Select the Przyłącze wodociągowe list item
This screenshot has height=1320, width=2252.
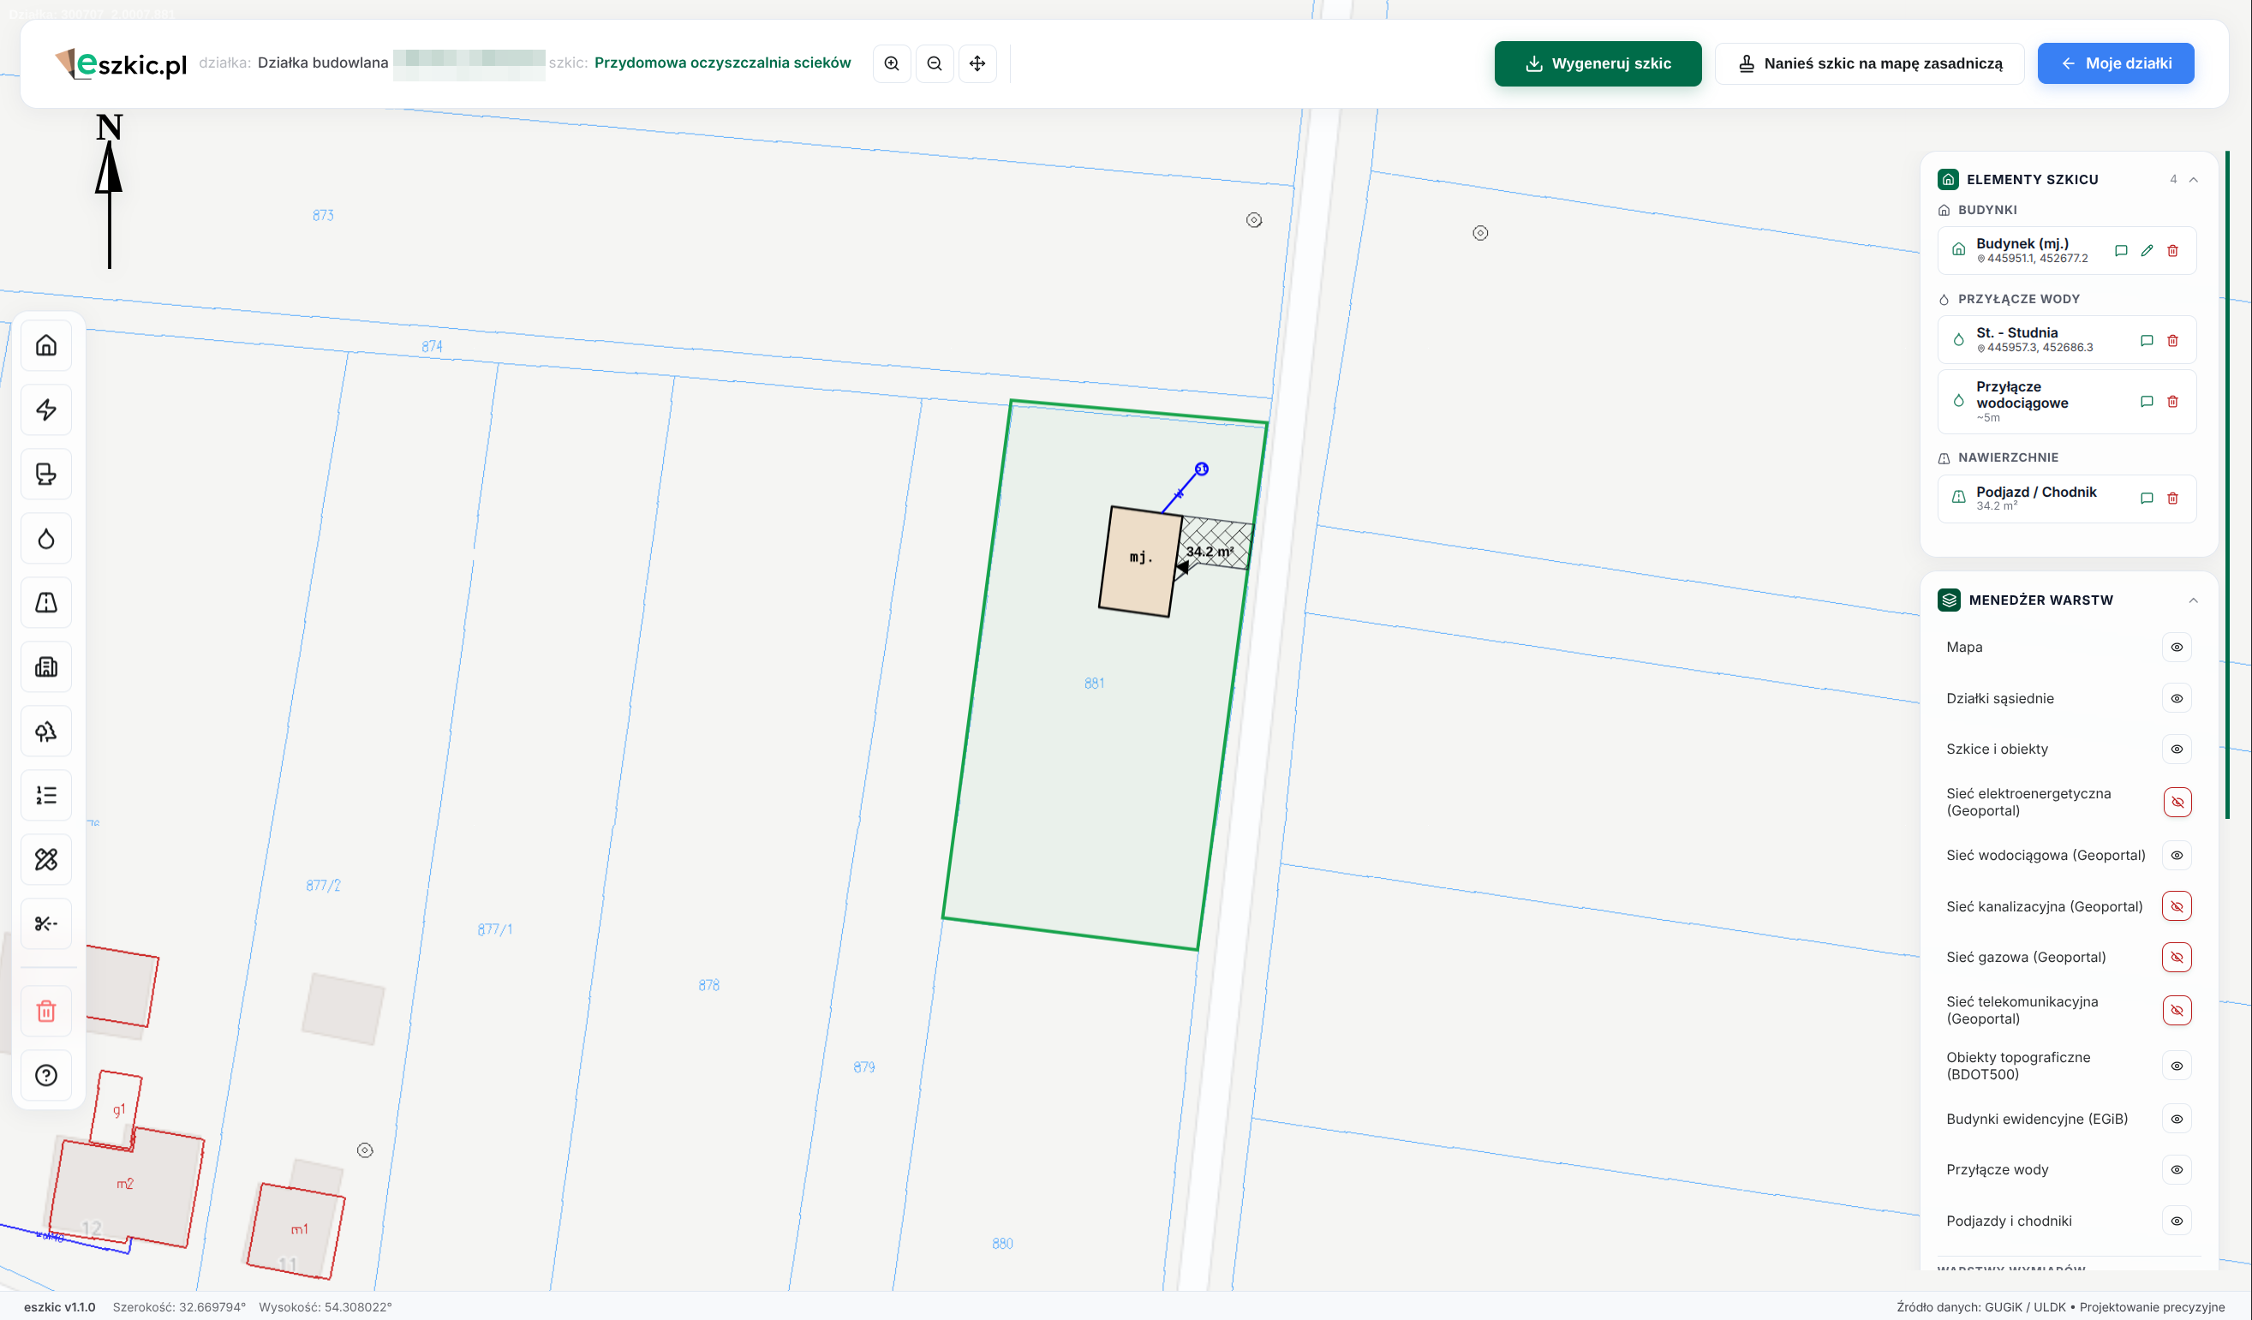pos(2066,401)
